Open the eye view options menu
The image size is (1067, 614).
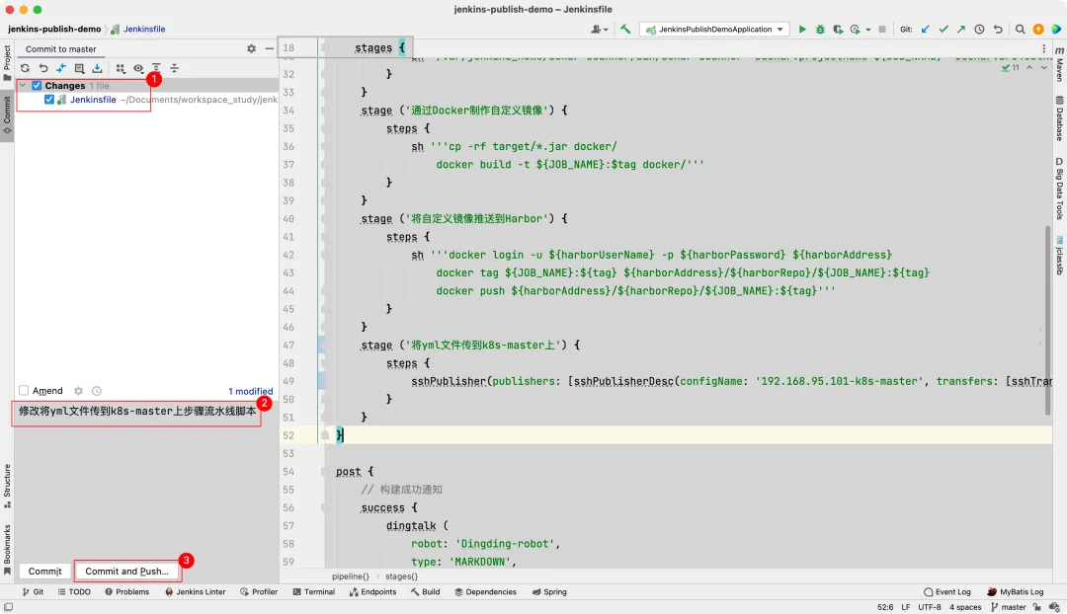[x=138, y=68]
